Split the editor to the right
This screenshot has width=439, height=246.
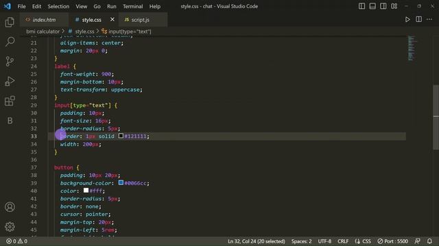click(x=418, y=20)
